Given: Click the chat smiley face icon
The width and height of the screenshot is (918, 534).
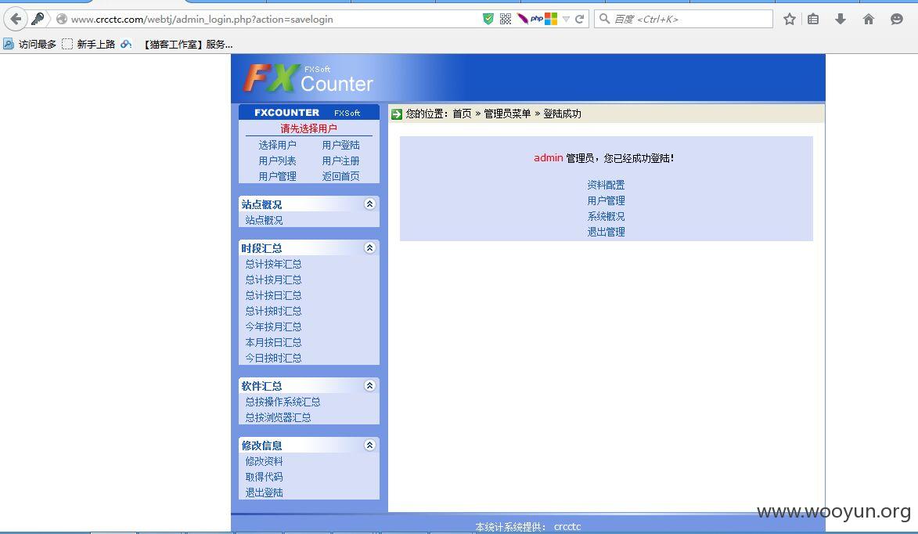Looking at the screenshot, I should pyautogui.click(x=896, y=20).
